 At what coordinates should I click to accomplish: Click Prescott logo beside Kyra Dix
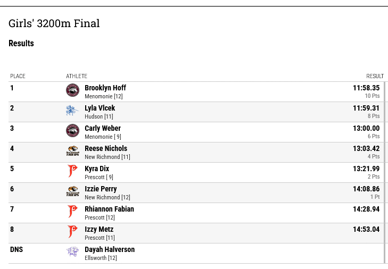tap(72, 171)
